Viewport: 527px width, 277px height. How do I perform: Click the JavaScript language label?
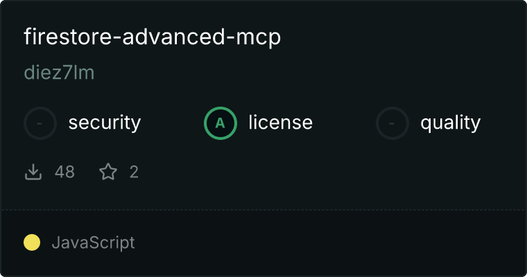[x=94, y=242]
